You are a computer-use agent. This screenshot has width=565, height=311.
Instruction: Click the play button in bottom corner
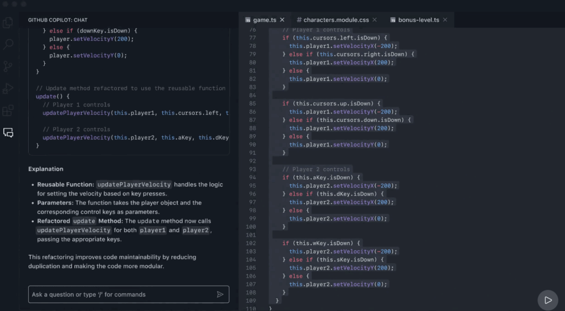548,300
